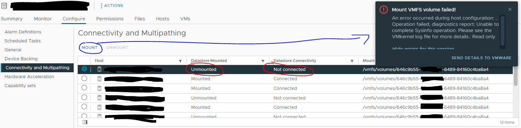Open the Host column filter icon
The width and height of the screenshot is (521, 128).
point(180,61)
